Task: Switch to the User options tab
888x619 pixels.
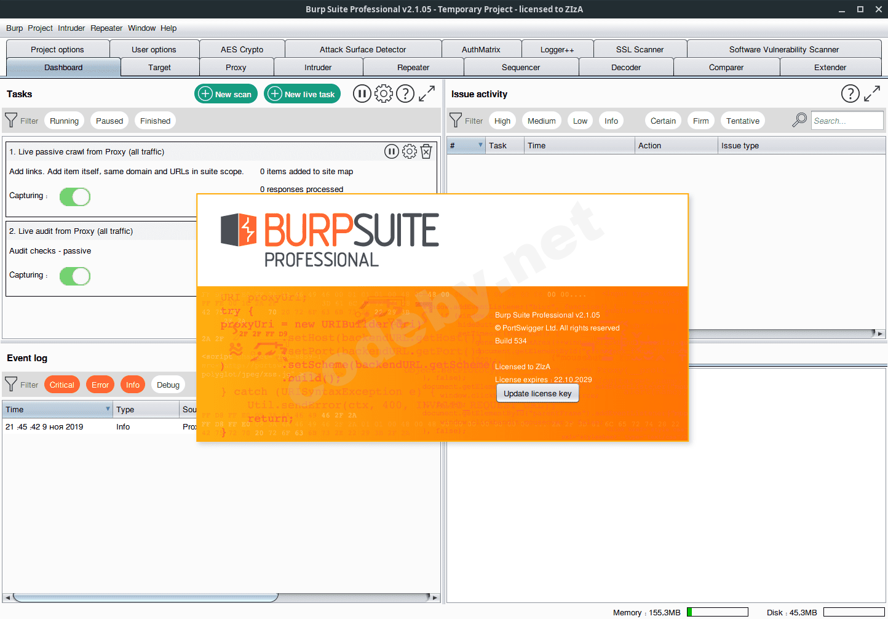Action: click(x=154, y=49)
